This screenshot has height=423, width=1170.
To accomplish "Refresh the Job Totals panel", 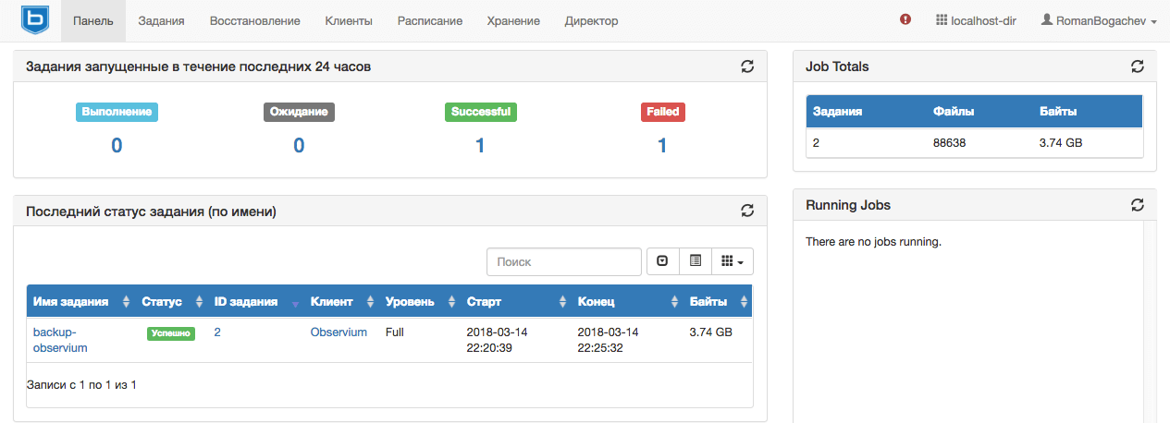I will click(x=1138, y=66).
